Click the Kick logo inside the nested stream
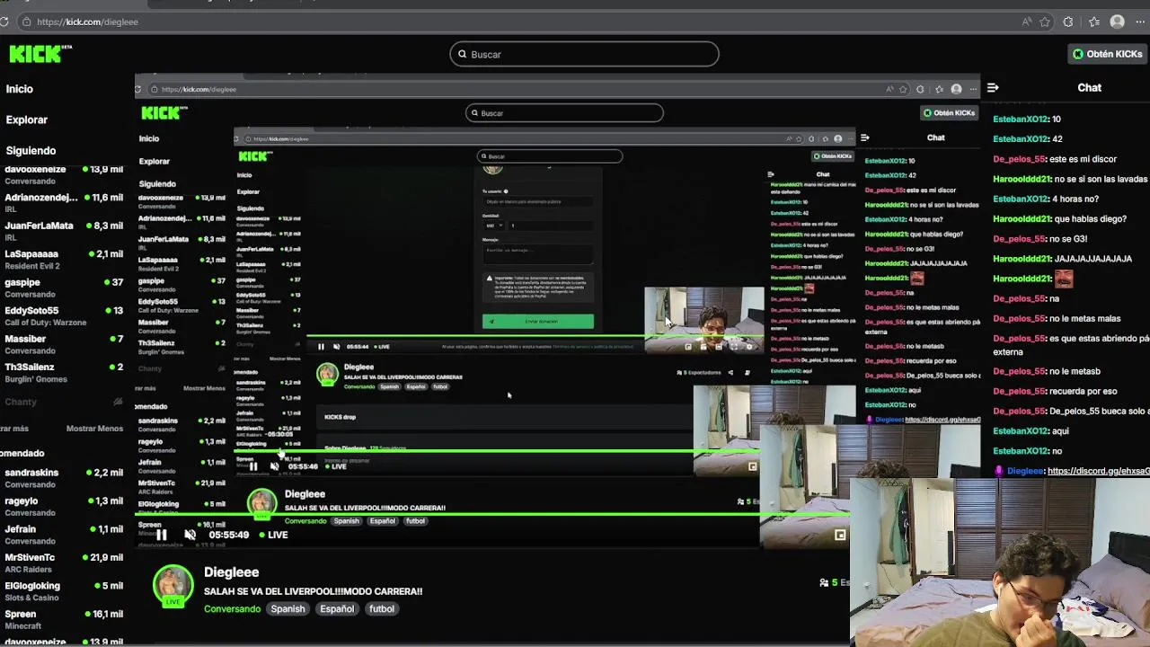The height and width of the screenshot is (647, 1150). click(164, 112)
